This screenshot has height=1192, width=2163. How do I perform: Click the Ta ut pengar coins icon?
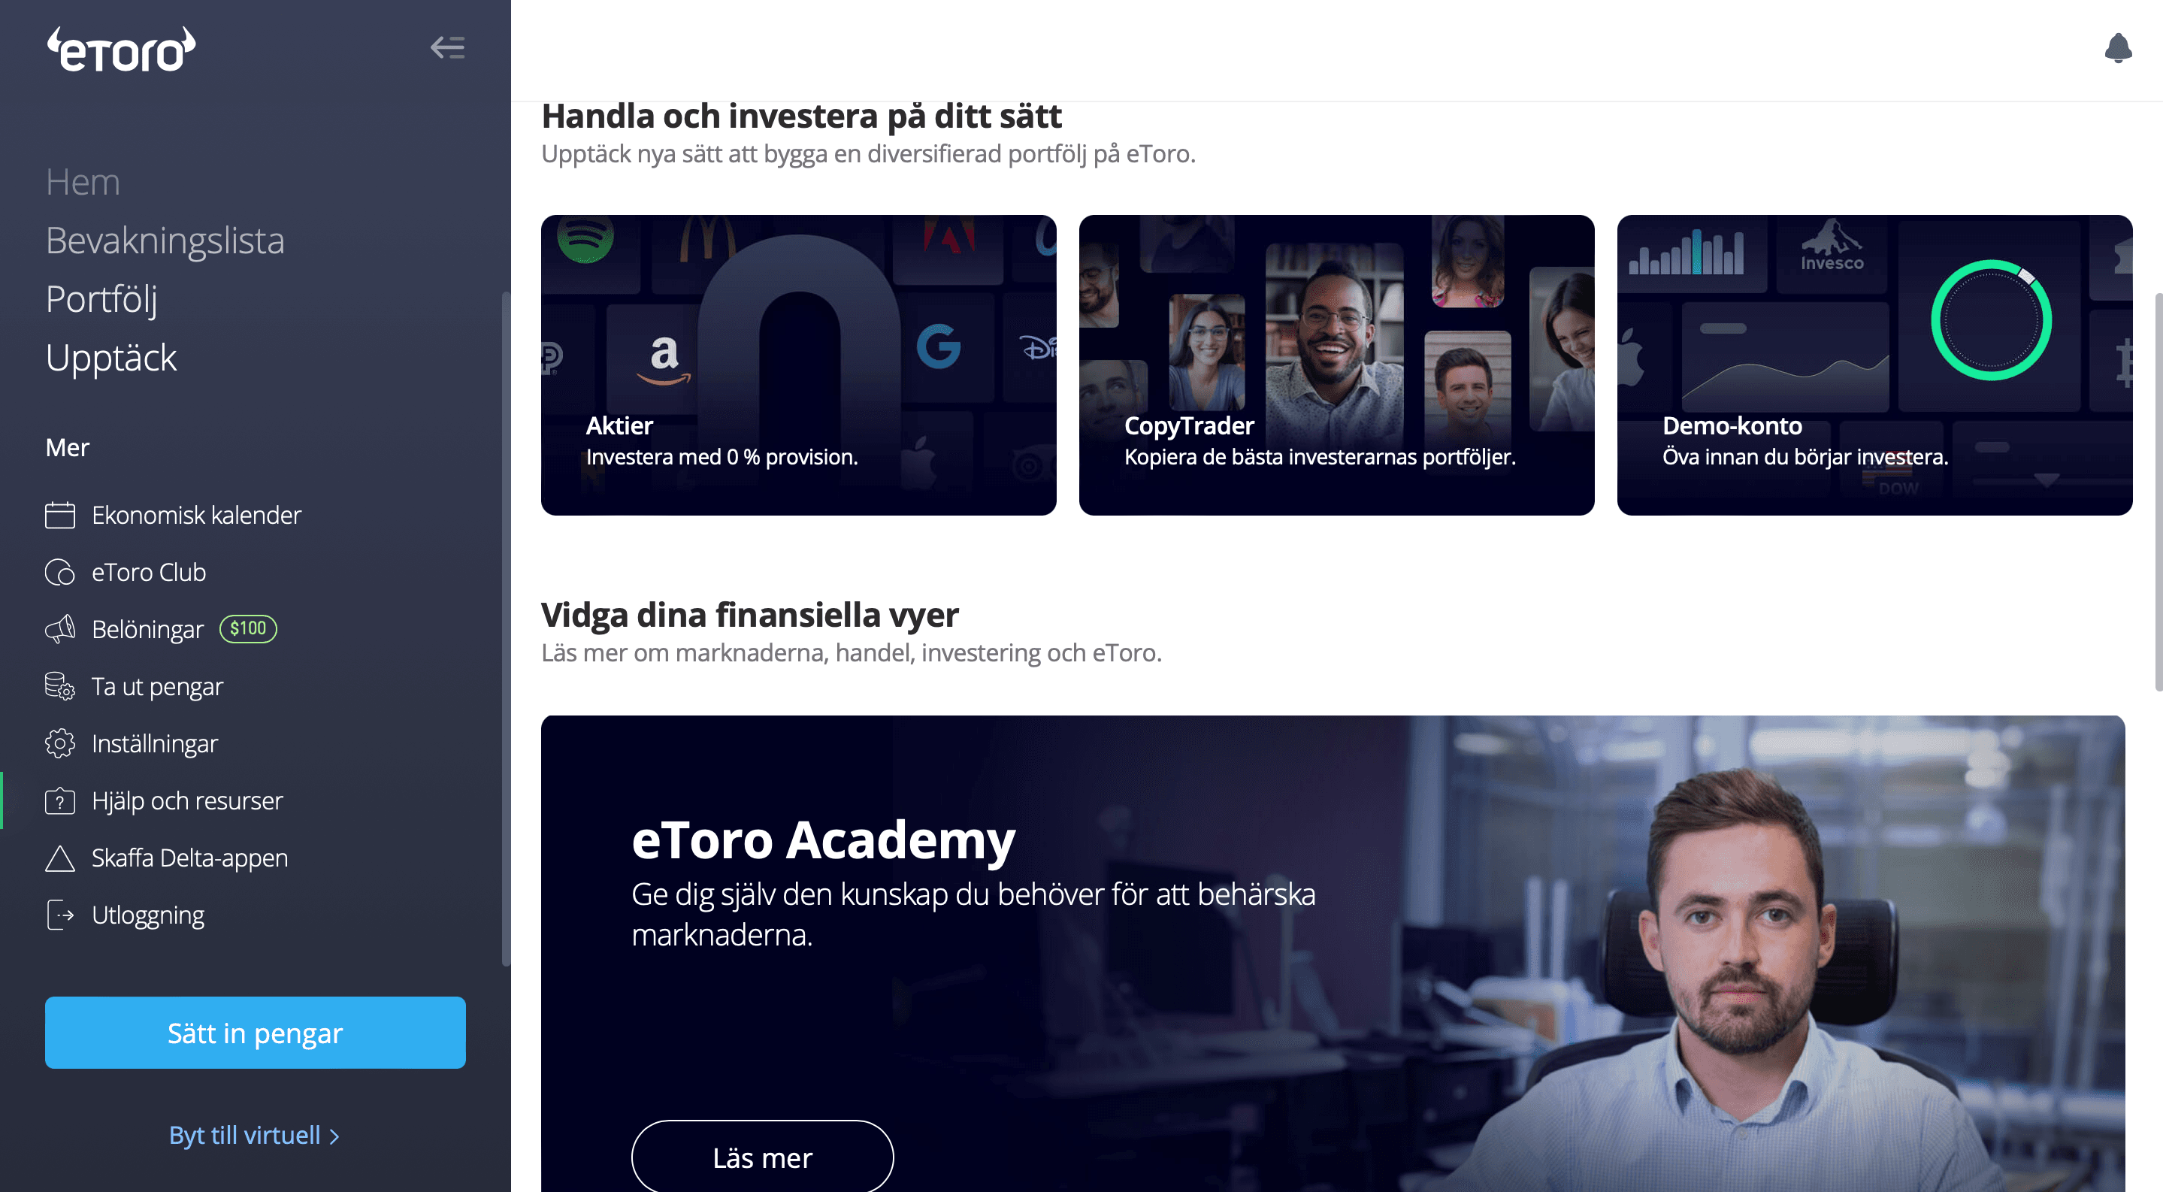(x=59, y=686)
